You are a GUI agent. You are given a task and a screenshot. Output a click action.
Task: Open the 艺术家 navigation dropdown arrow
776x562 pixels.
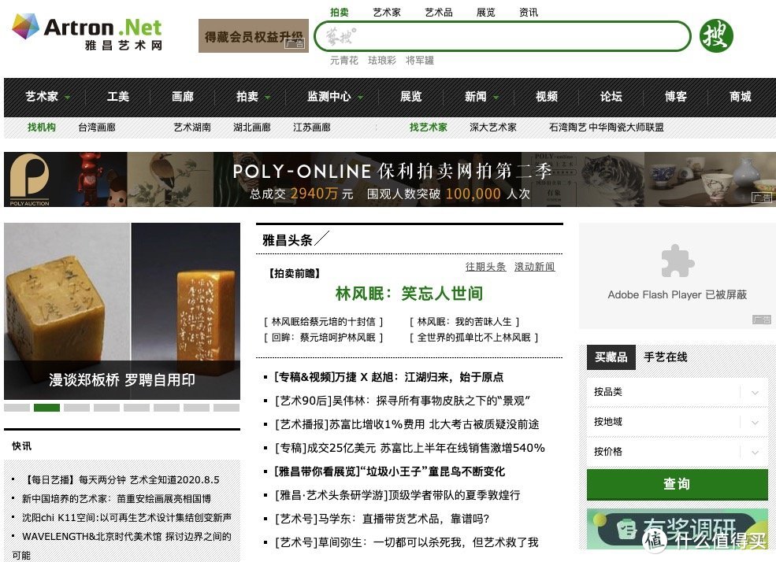point(66,98)
